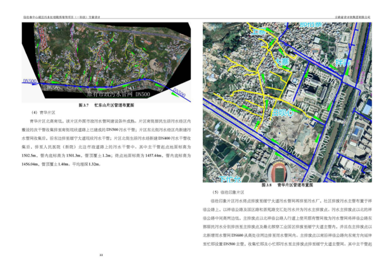
Task: Click line starting "临沧印象片区污水终点排放"
Action: (x=291, y=201)
